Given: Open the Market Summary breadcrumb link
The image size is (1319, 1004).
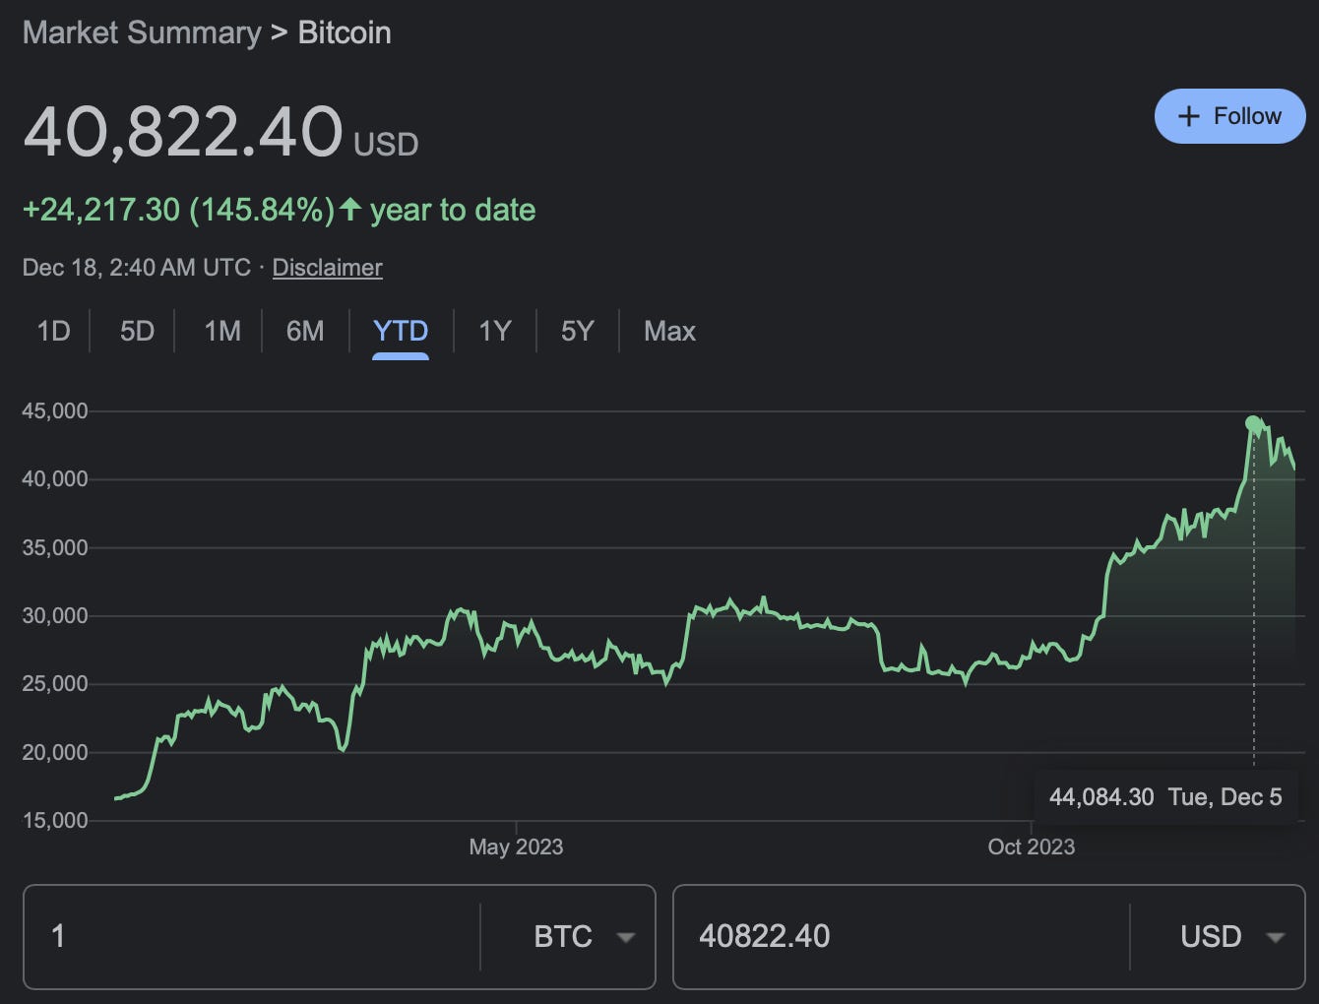Looking at the screenshot, I should coord(142,32).
